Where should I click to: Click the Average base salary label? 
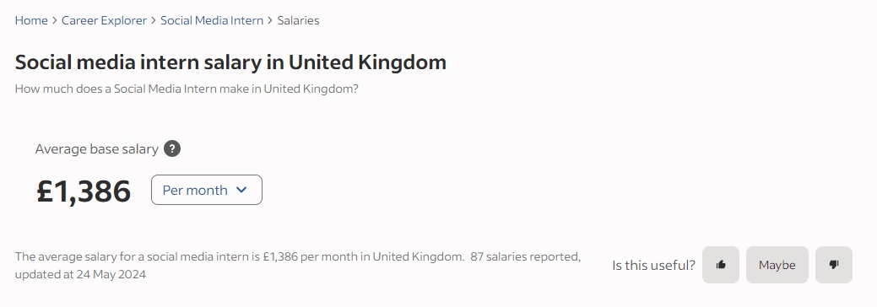click(x=97, y=149)
